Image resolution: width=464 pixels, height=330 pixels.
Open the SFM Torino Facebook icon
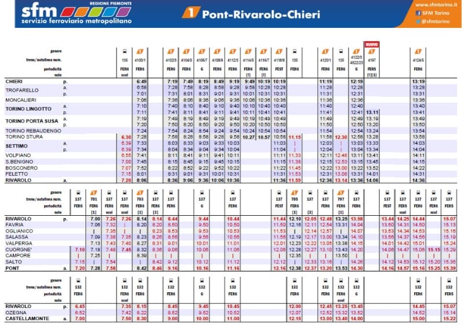point(419,13)
